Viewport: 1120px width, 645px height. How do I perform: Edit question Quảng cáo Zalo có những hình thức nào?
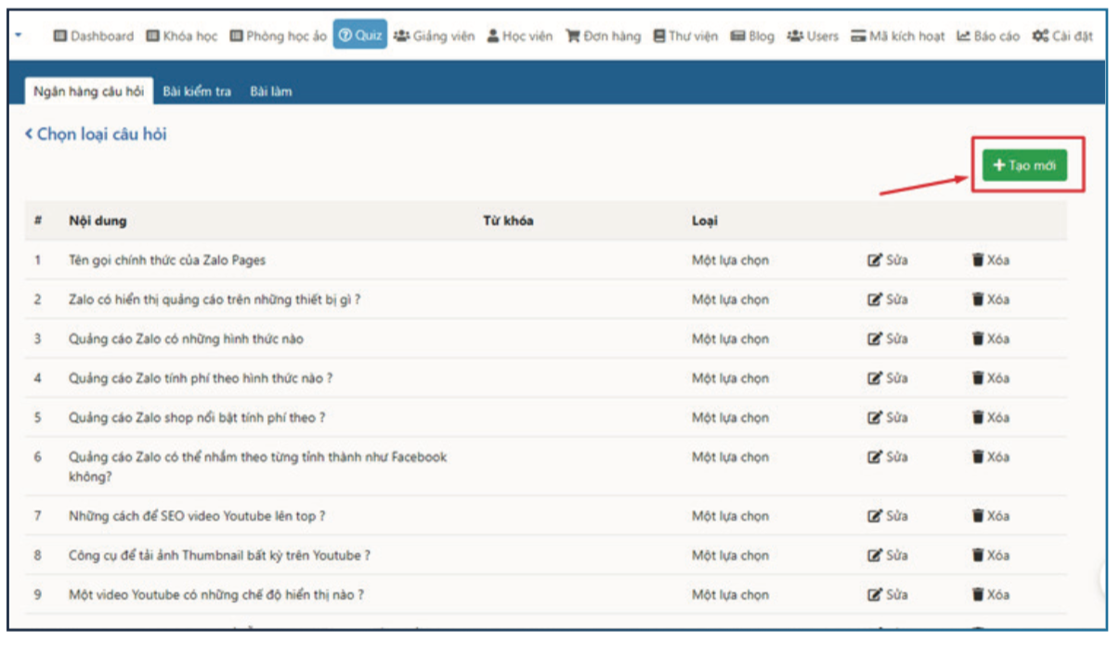pyautogui.click(x=887, y=339)
